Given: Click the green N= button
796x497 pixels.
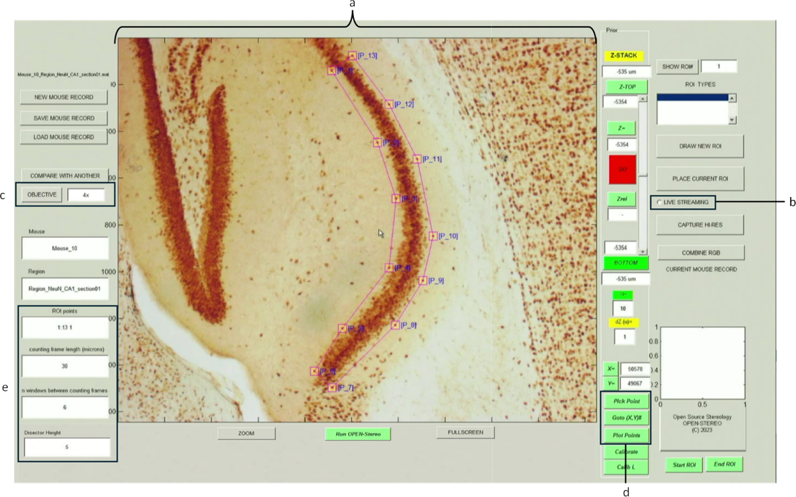Looking at the screenshot, I should point(623,295).
